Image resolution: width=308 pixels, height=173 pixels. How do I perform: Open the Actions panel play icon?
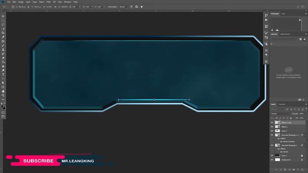266,20
